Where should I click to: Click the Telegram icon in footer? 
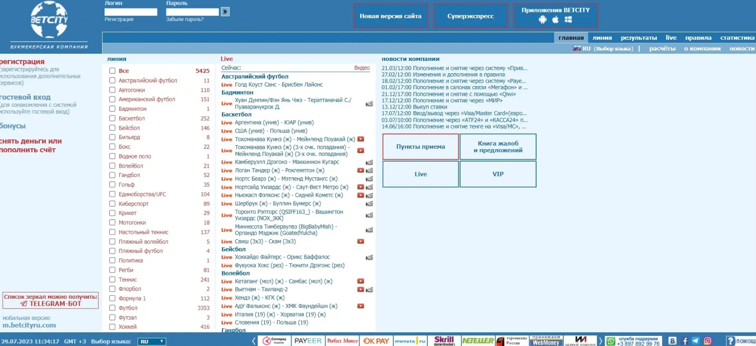coord(696,341)
